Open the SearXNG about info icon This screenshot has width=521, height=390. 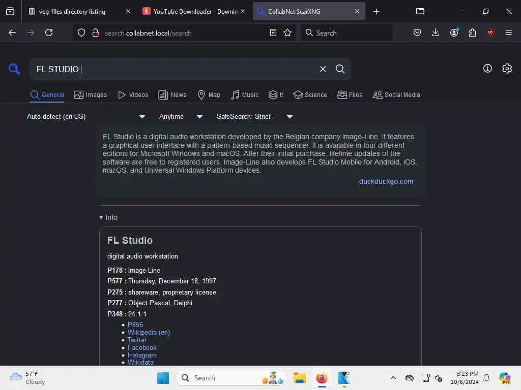tap(487, 69)
